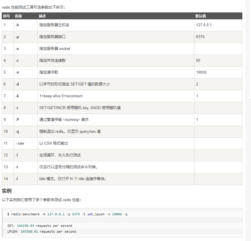
Task: Click description 通过管道传输 <numreq> 请求
Action: tap(64, 120)
